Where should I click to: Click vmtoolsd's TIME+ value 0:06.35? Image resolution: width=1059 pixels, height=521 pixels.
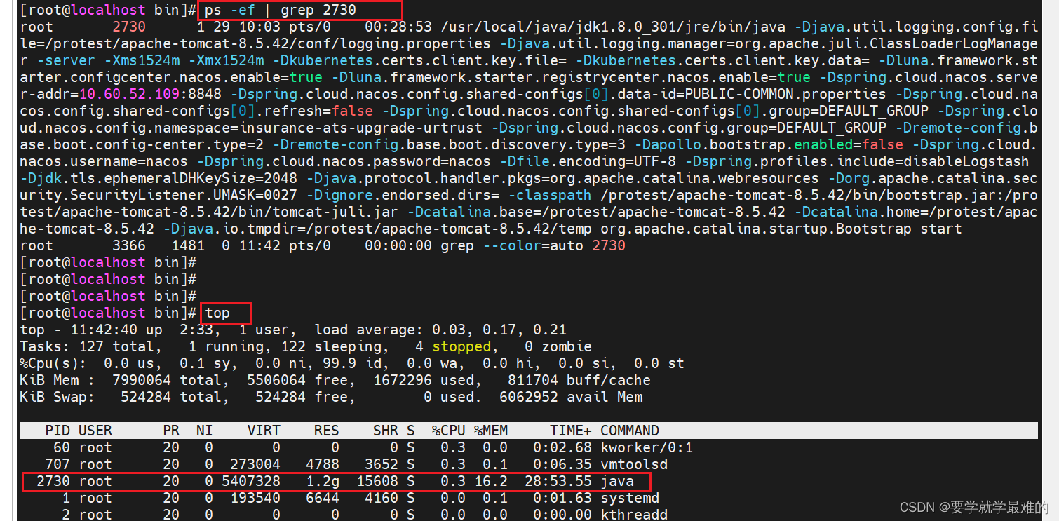pos(562,464)
